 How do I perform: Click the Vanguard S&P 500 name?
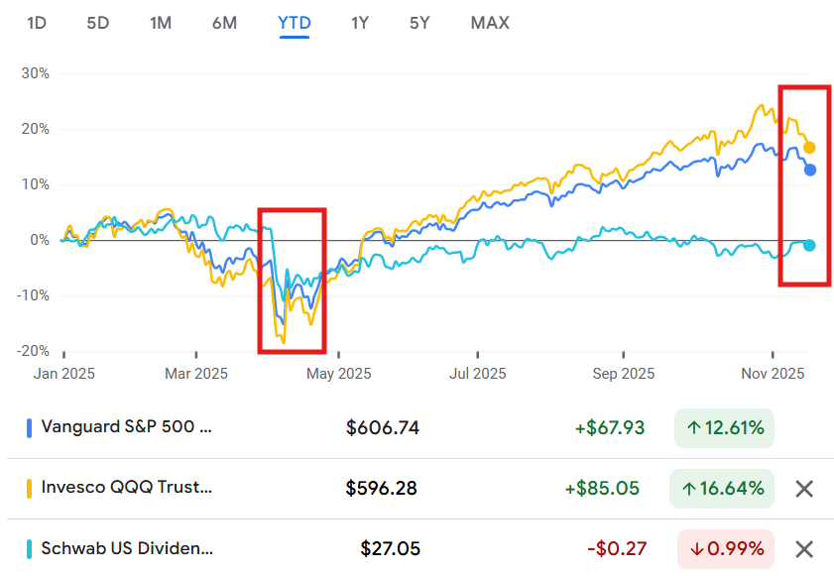coord(126,428)
